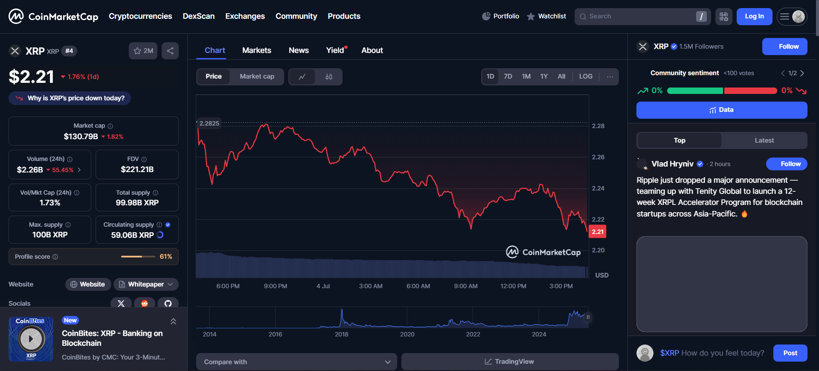This screenshot has width=819, height=371.
Task: Click the Log In button
Action: pos(754,17)
